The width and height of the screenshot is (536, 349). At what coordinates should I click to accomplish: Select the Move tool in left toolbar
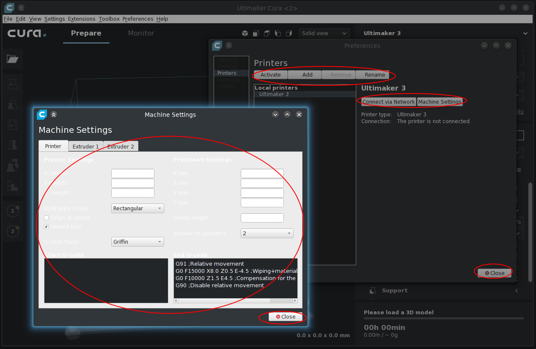[x=12, y=84]
